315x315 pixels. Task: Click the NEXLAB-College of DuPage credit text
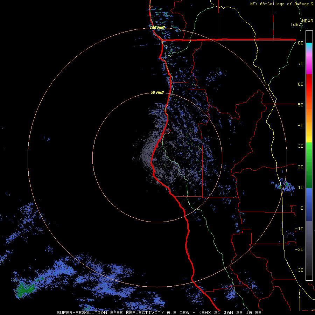coord(281,4)
